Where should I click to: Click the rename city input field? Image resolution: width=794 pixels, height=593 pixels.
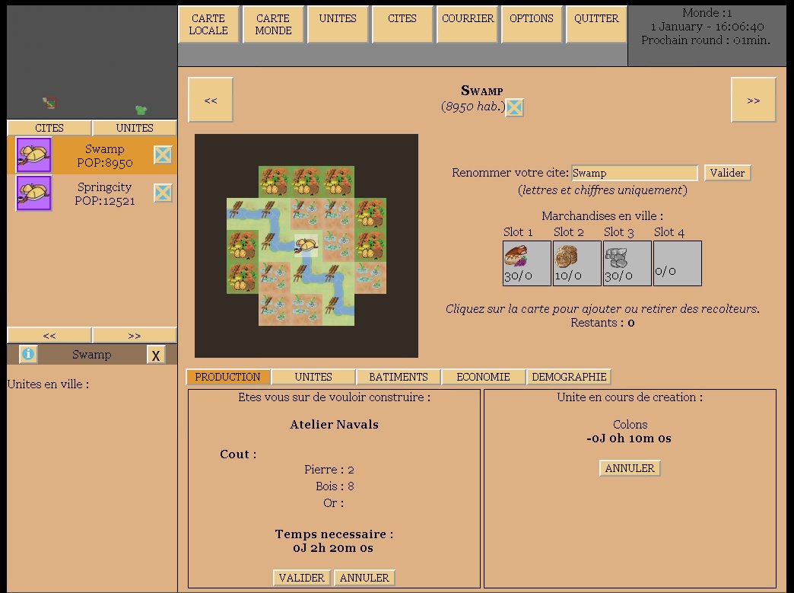click(x=634, y=173)
